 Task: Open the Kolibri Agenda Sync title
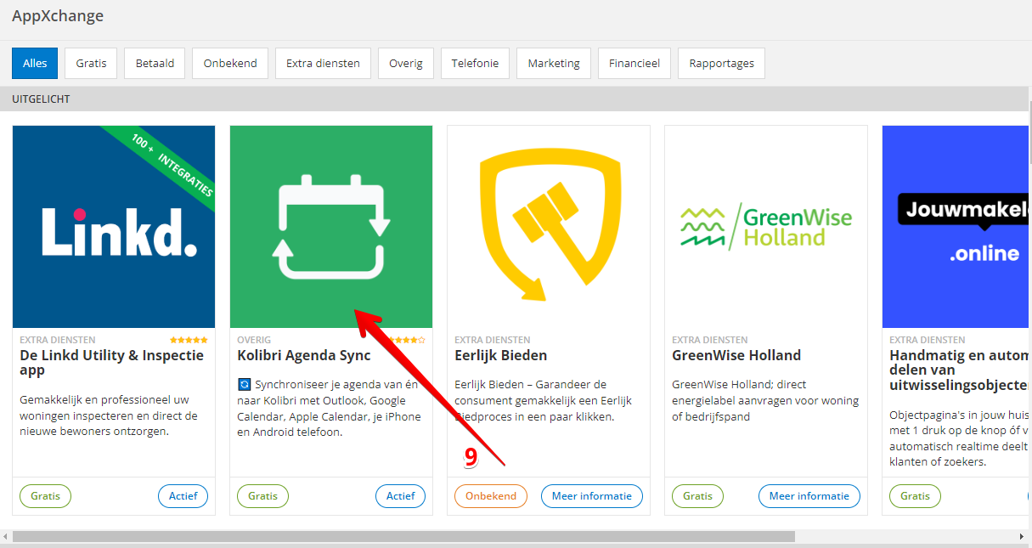304,355
